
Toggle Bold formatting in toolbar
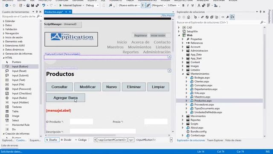coord(183,6)
